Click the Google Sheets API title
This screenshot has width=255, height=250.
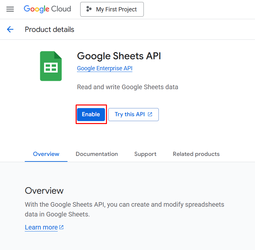click(119, 56)
